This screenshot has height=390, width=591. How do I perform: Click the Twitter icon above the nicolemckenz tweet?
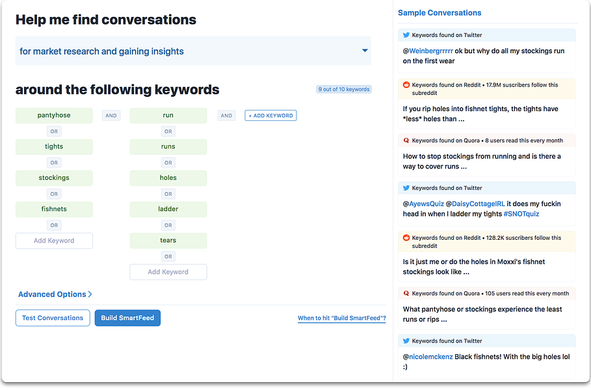pyautogui.click(x=406, y=341)
